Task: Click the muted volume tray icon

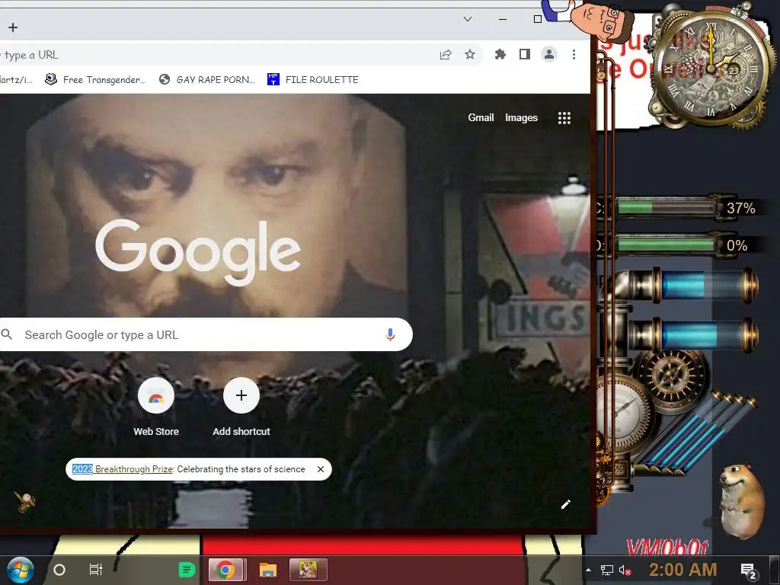Action: point(625,570)
